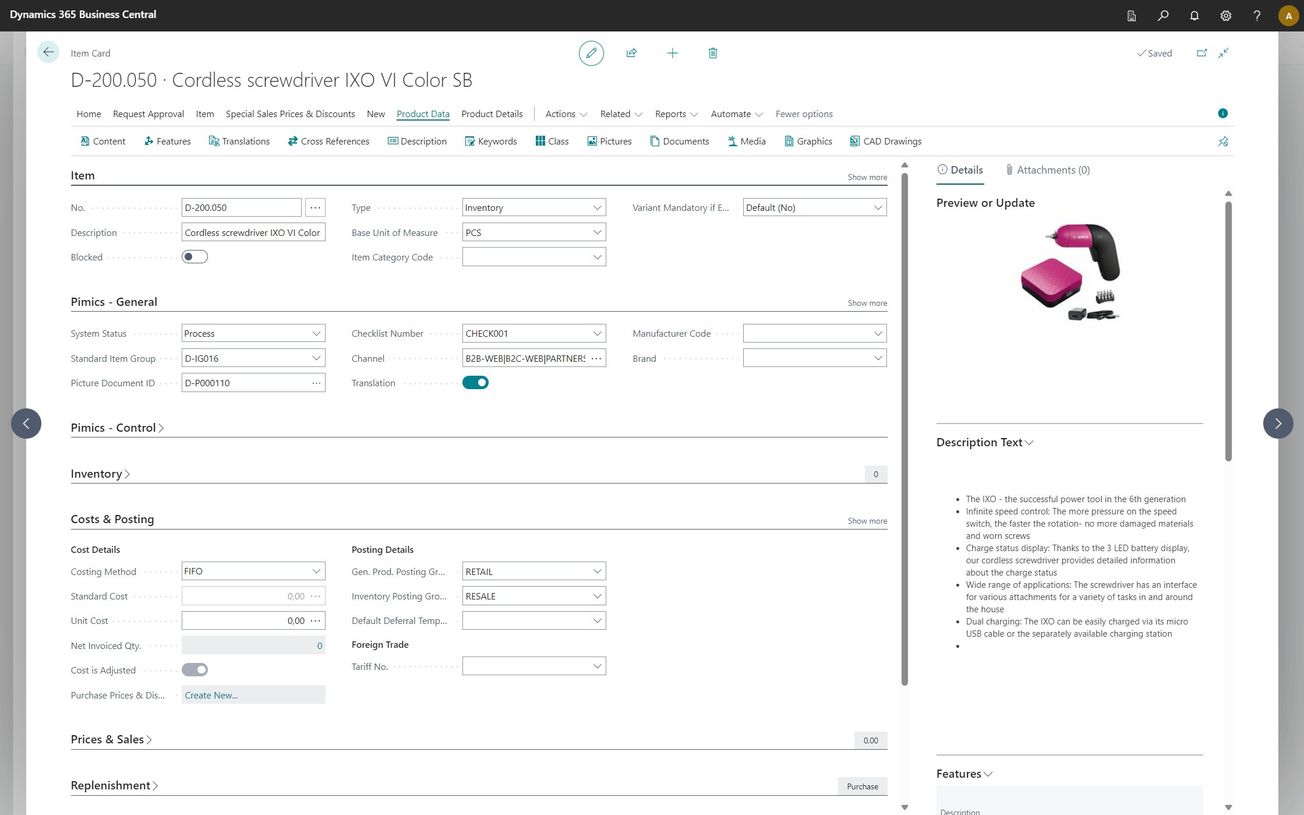Click Show more in Costs & Posting
The height and width of the screenshot is (815, 1304).
867,521
